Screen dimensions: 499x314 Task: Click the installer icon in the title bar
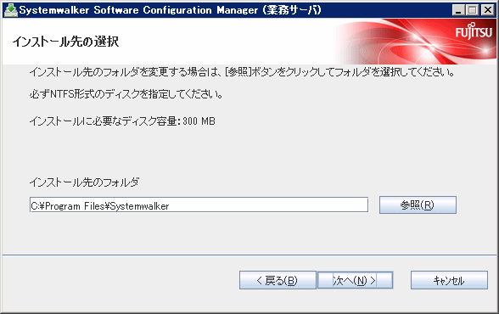coord(10,10)
